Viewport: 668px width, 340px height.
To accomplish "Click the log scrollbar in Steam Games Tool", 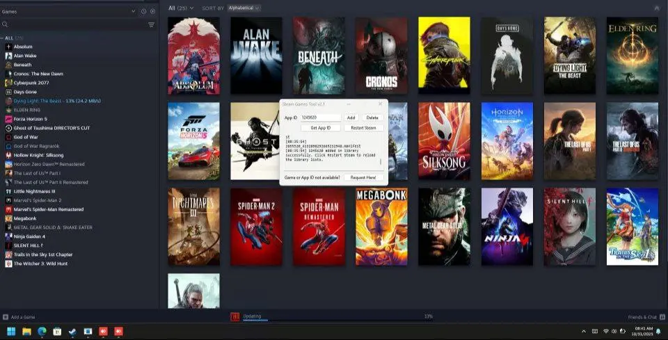I will [x=381, y=162].
